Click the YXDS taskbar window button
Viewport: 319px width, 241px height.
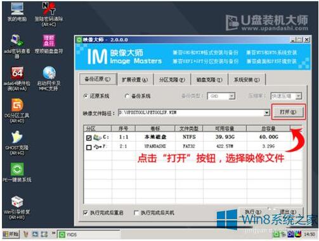click(x=89, y=235)
